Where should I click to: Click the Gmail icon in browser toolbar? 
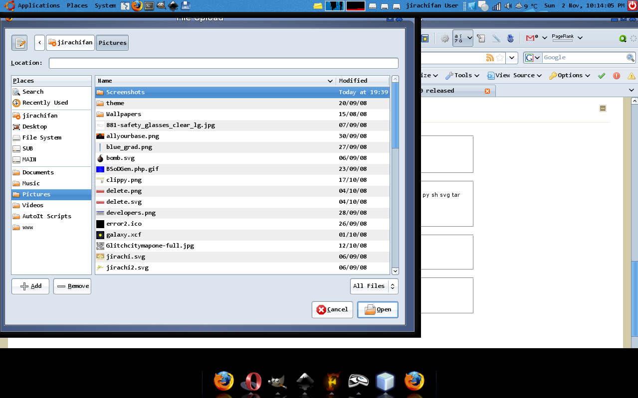[x=531, y=38]
